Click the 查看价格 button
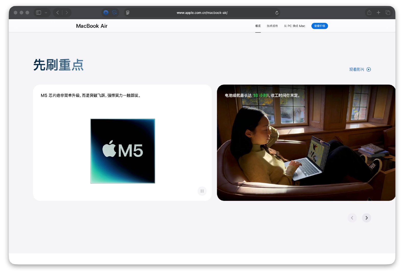Viewport: 404px width, 276px height. click(x=319, y=26)
